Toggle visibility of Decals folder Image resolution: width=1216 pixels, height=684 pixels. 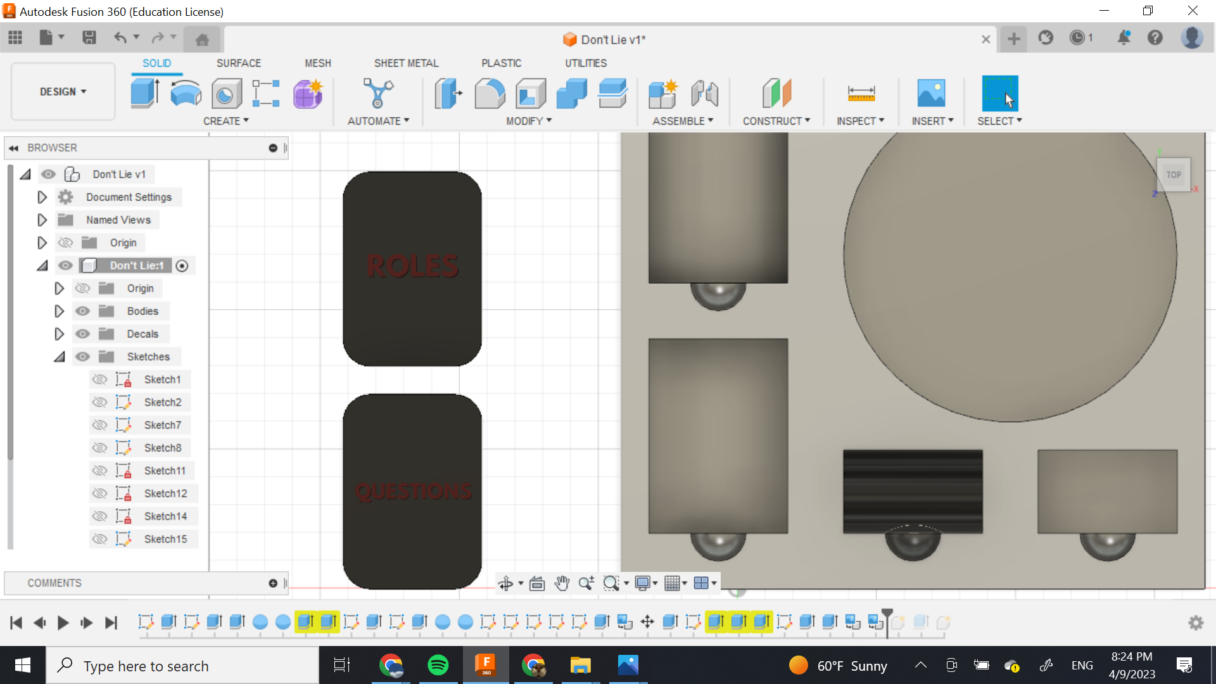click(x=82, y=334)
